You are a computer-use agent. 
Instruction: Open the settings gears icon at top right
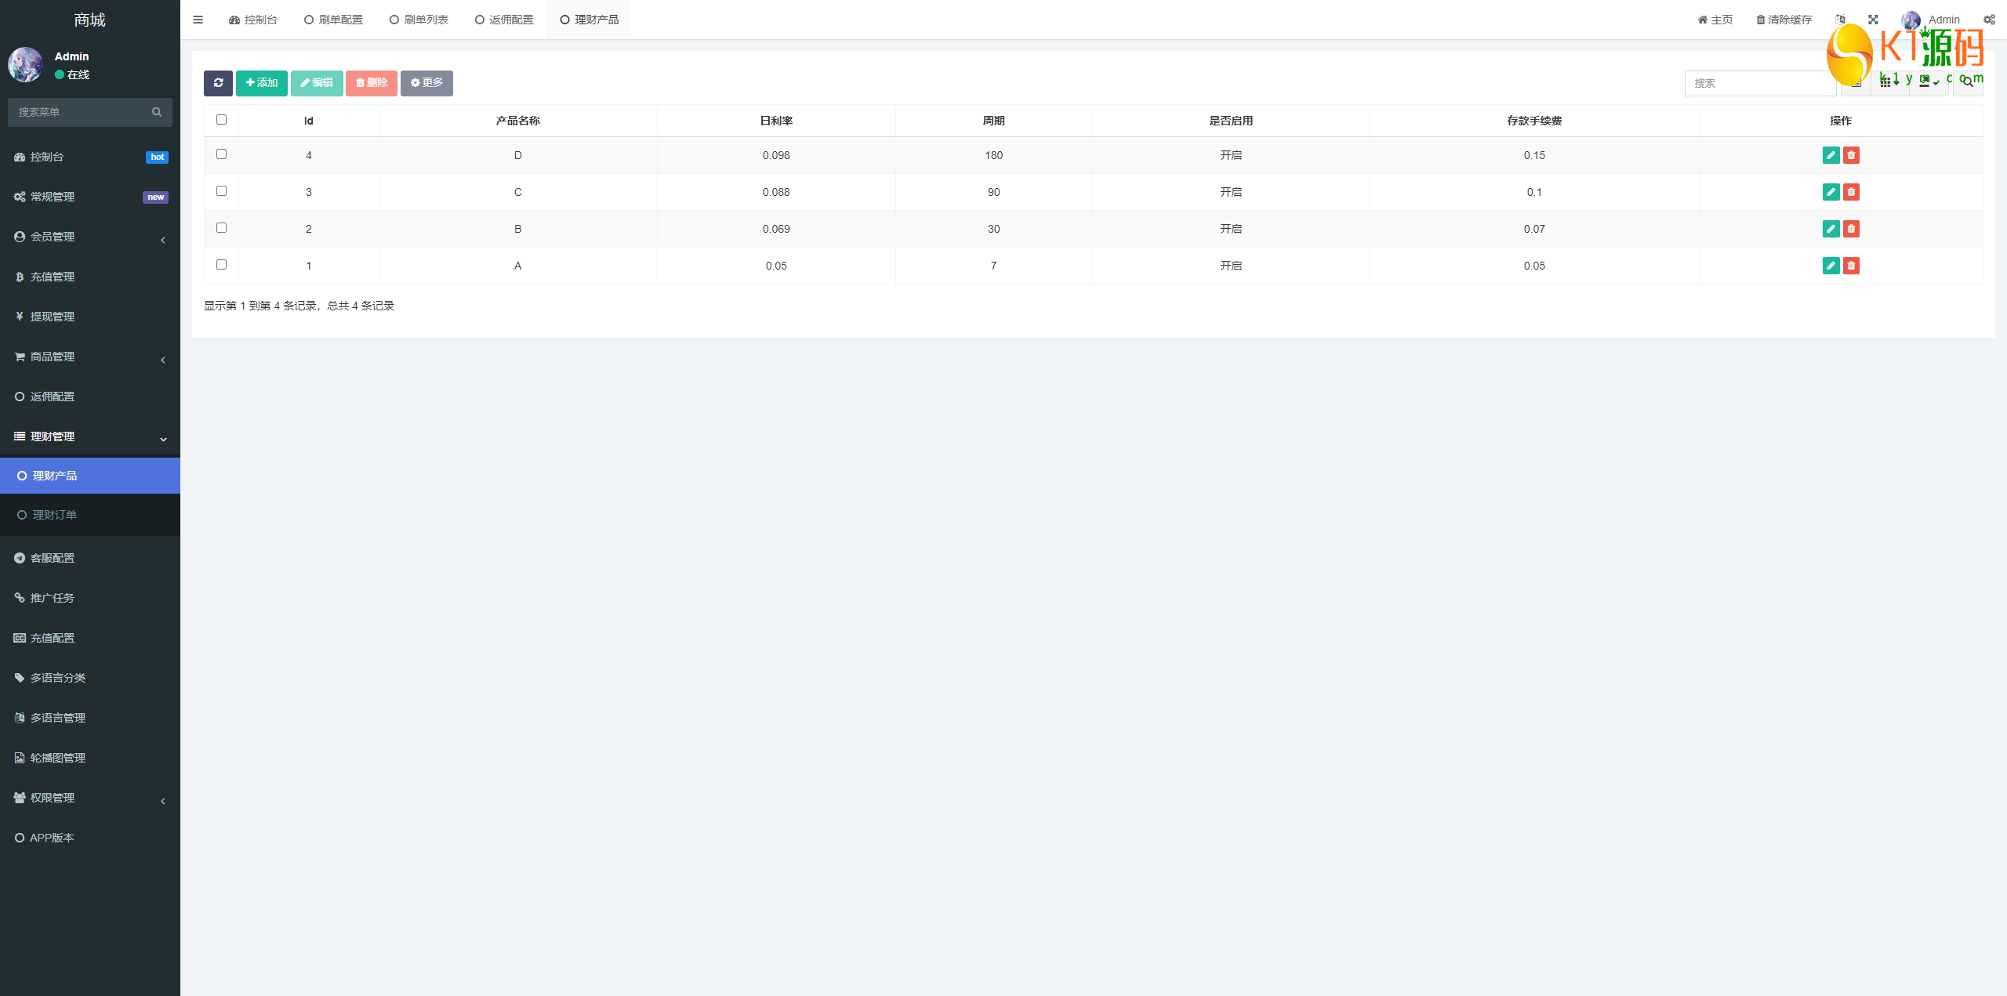(1989, 20)
